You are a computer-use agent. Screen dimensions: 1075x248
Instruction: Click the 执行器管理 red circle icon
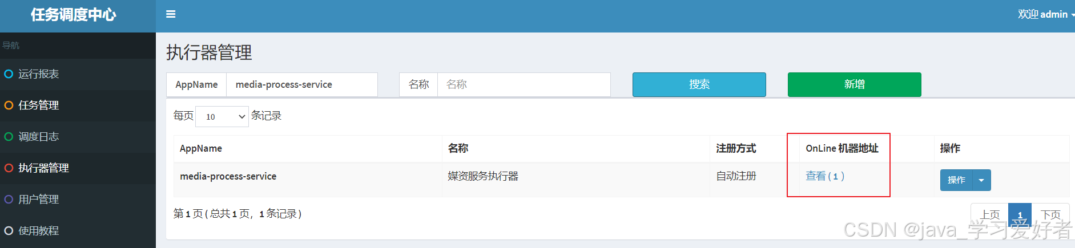coord(9,168)
